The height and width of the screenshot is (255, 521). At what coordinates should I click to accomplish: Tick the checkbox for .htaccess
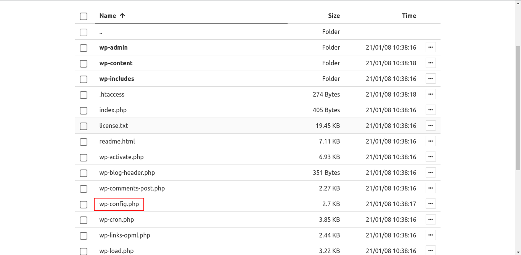[x=84, y=95]
